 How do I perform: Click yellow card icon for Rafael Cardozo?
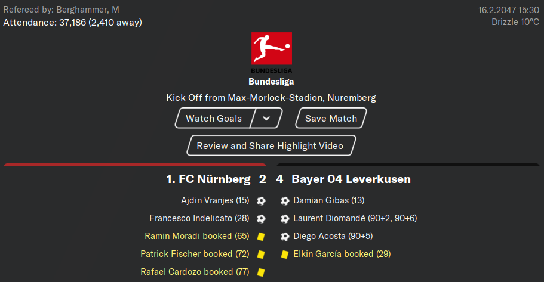point(261,272)
